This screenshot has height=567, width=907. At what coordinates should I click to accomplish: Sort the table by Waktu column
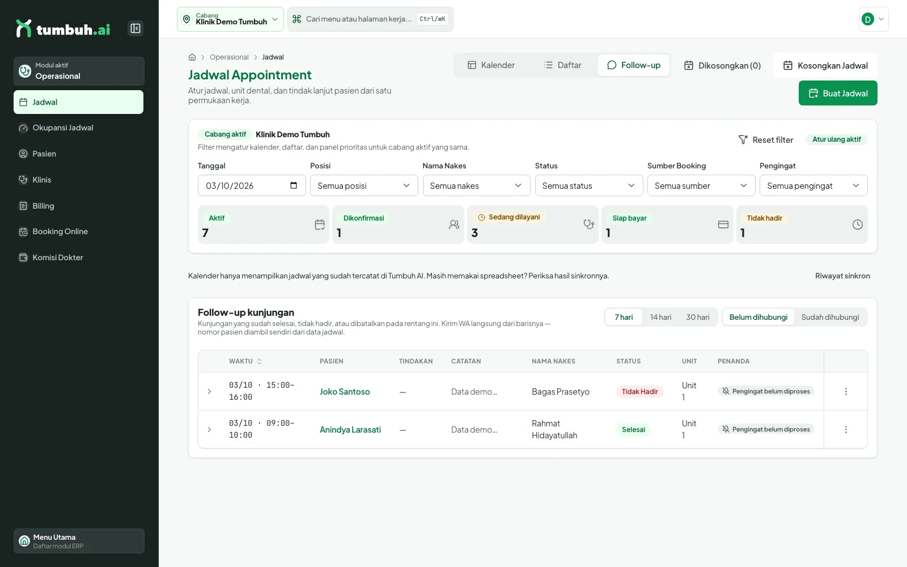(x=245, y=361)
